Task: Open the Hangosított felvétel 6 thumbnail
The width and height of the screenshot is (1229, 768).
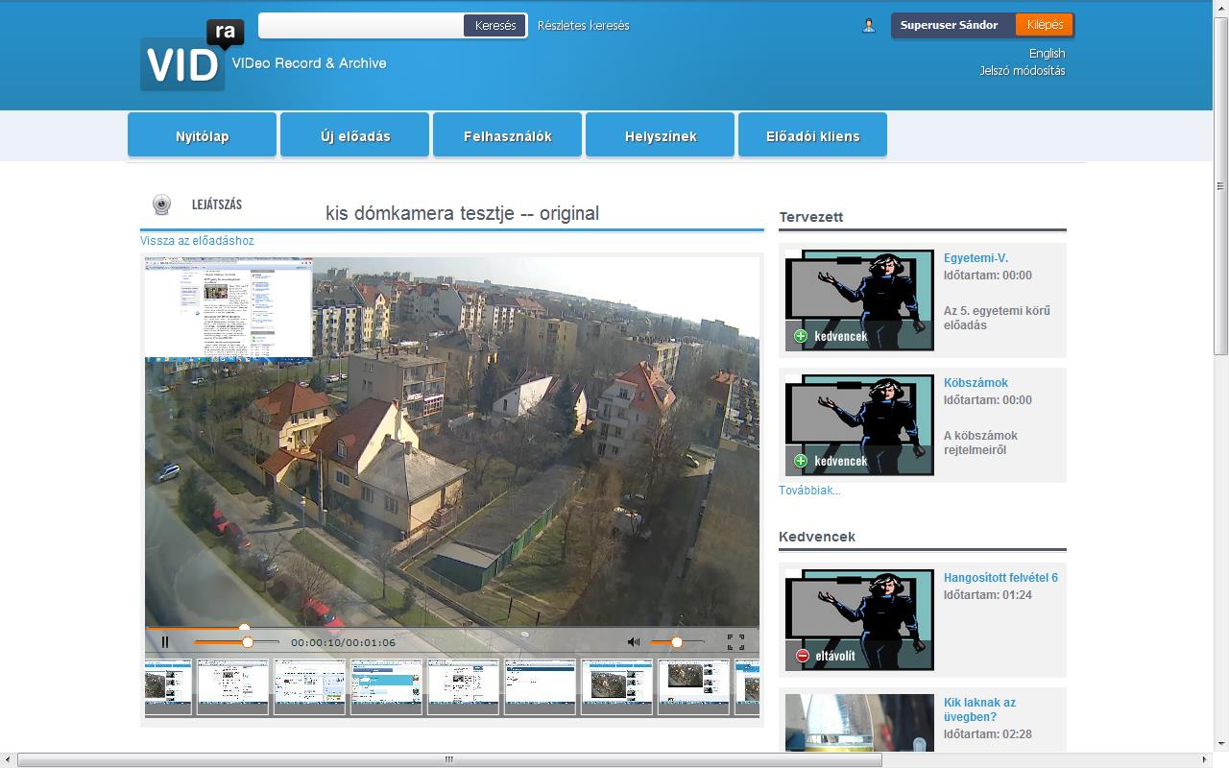Action: point(859,620)
